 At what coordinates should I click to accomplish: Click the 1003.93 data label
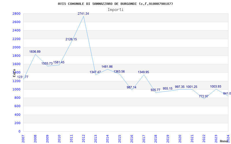pos(215,87)
